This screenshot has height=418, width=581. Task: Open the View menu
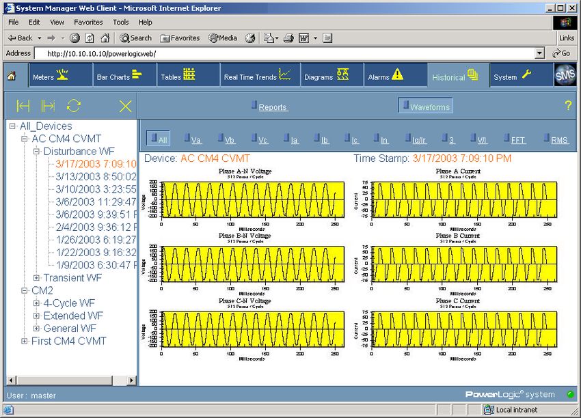(57, 23)
